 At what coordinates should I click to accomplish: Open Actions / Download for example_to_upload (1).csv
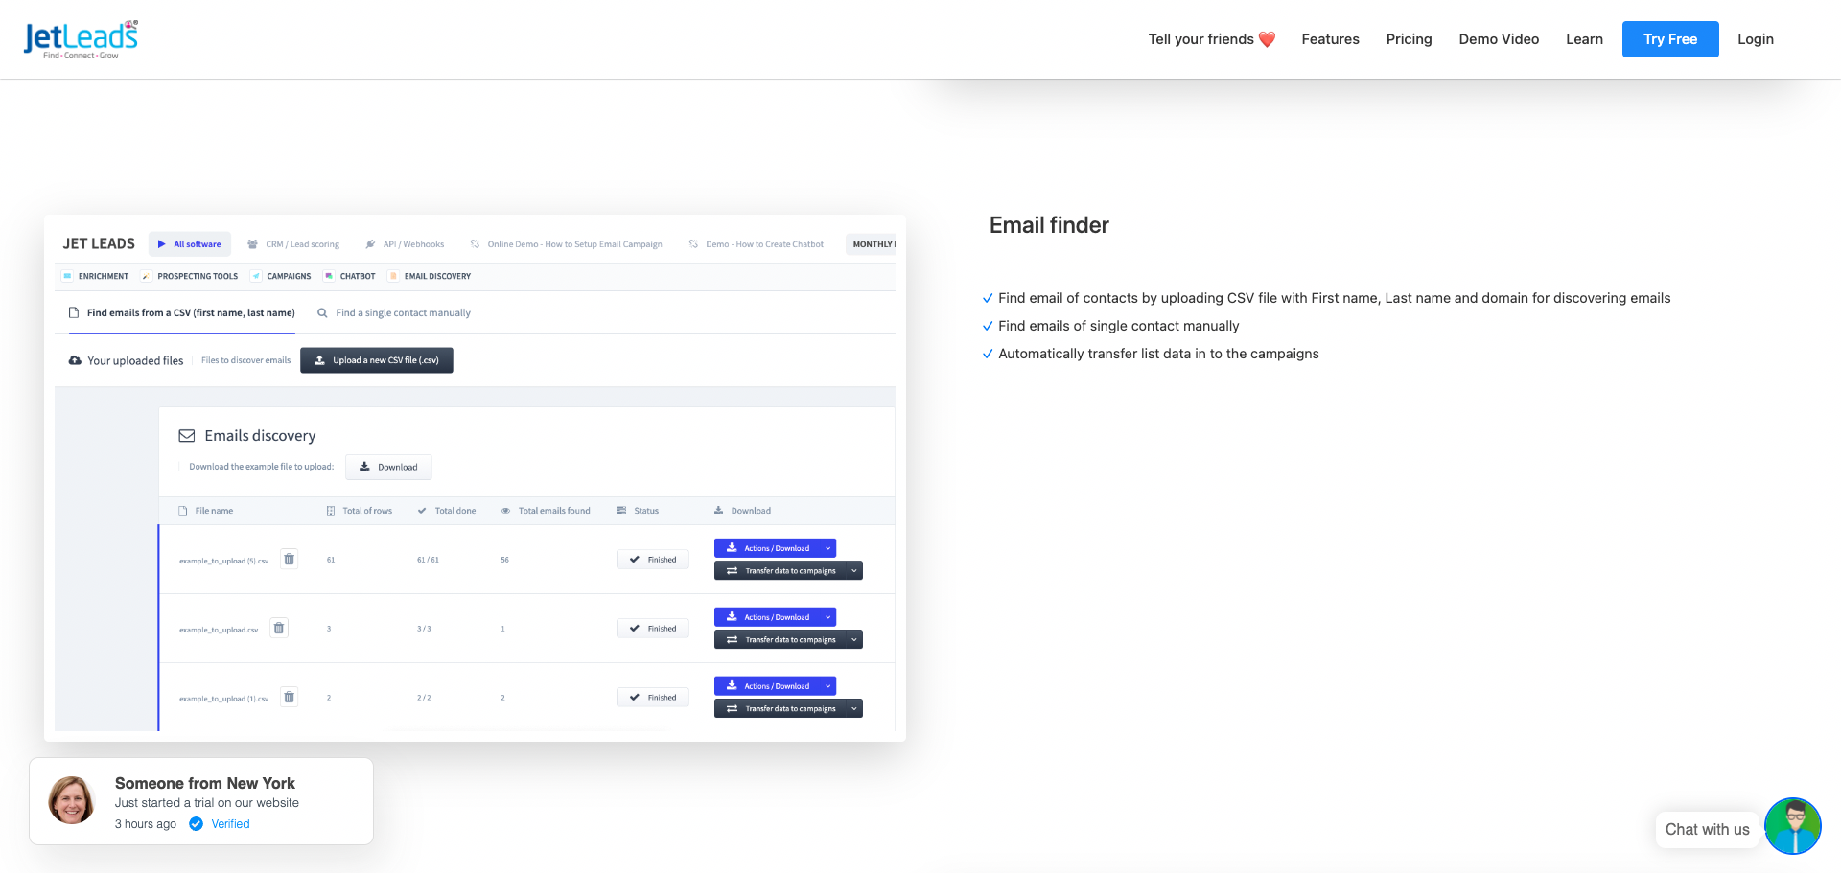(x=775, y=686)
